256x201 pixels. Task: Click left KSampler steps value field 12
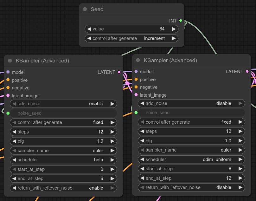click(63, 132)
